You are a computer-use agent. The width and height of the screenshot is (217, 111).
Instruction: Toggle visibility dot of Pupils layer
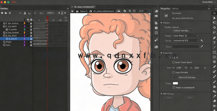point(28,42)
